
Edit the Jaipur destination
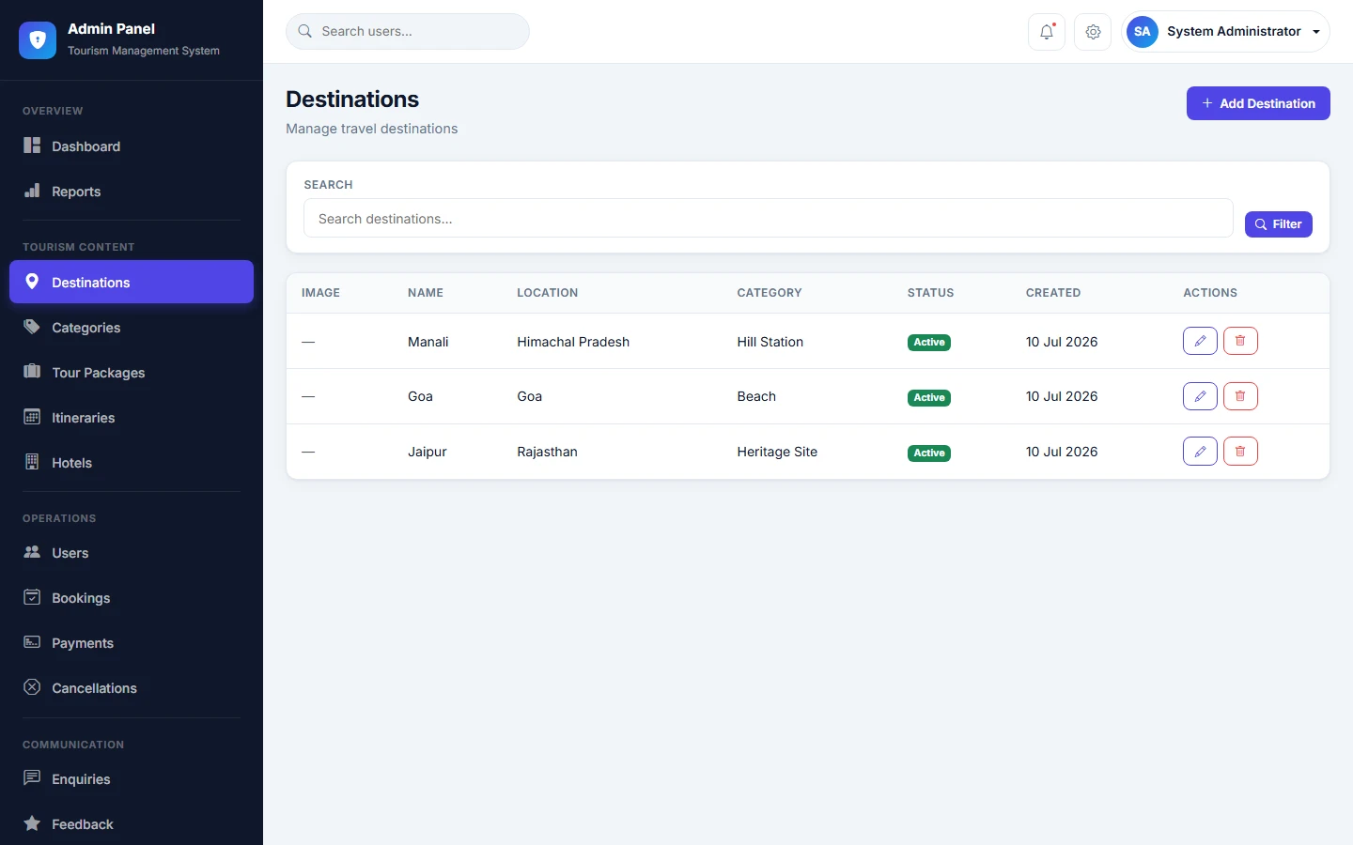coord(1200,452)
